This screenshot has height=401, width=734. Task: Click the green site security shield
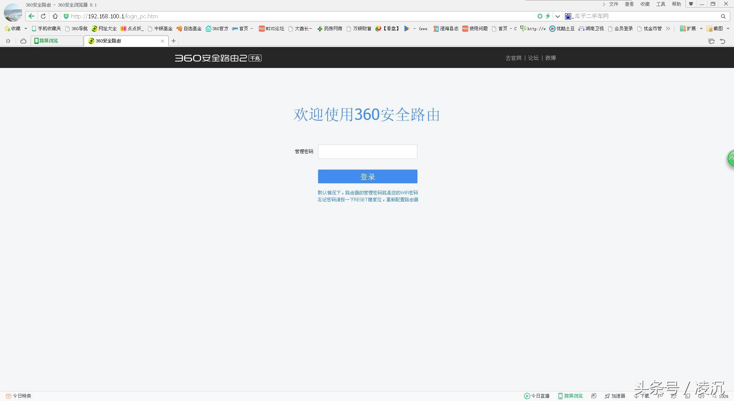(x=66, y=16)
